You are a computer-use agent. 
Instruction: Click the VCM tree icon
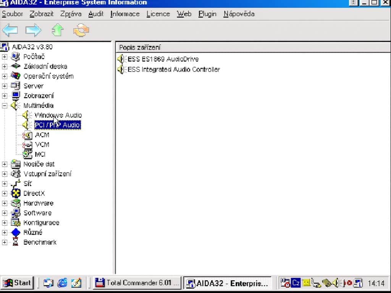[x=27, y=145]
